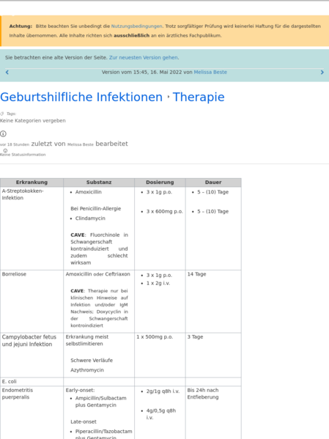This screenshot has height=439, width=329.
Task: Click the Dauer column header
Action: pyautogui.click(x=213, y=182)
